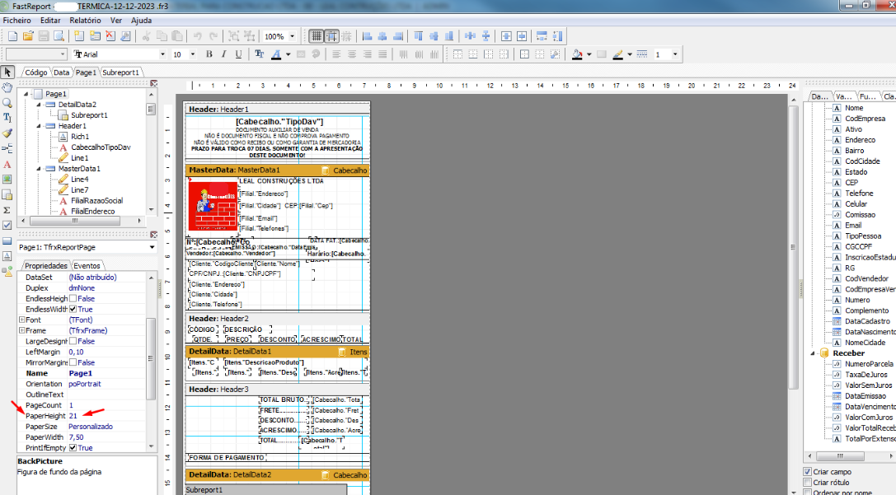896x495 pixels.
Task: Select the Hand tool in sidebar
Action: [x=7, y=87]
